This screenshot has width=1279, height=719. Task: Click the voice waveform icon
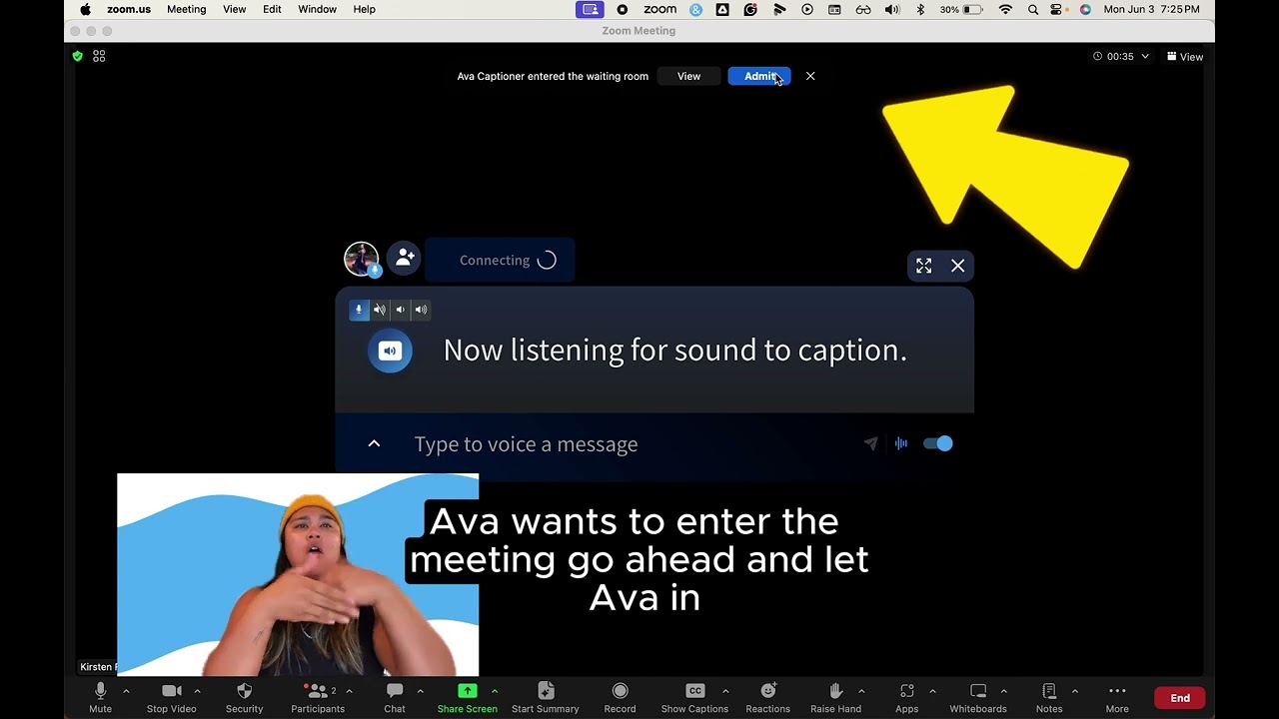(x=901, y=443)
